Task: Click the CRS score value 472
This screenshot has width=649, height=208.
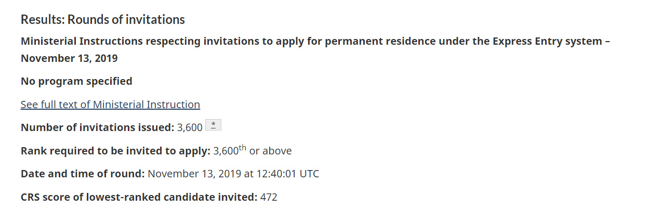Action: point(269,197)
